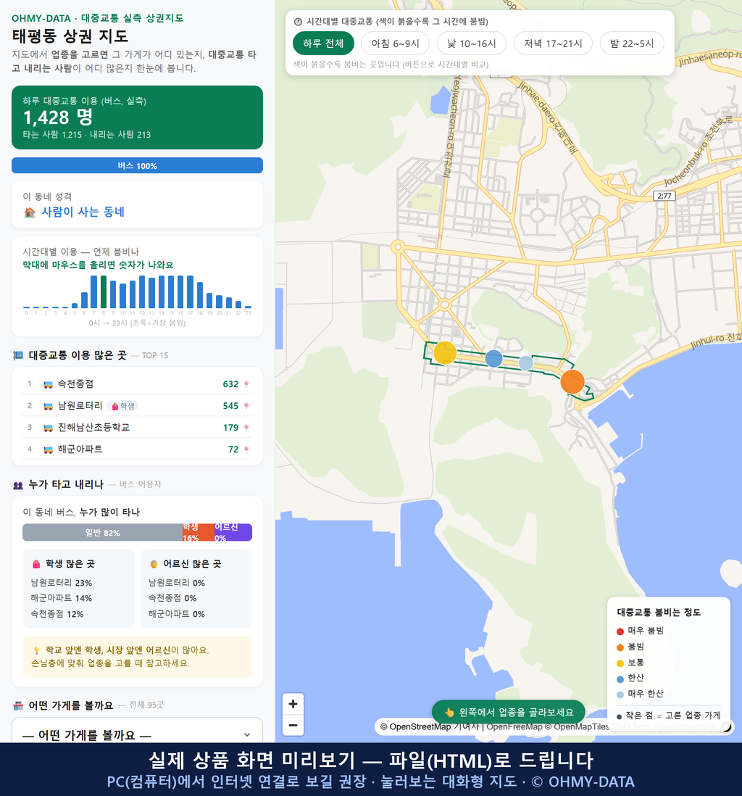
Task: Click the blue 한산 legend dot
Action: tap(620, 679)
